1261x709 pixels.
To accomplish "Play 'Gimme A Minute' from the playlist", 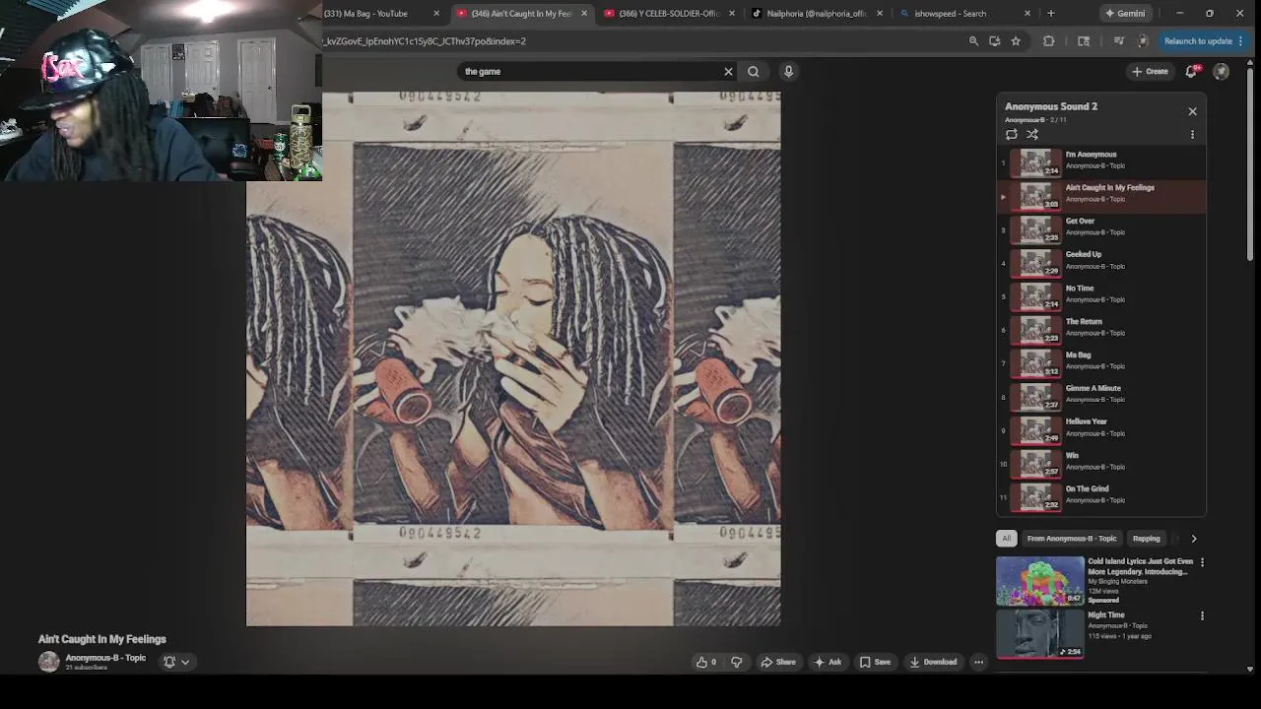I will pos(1101,397).
